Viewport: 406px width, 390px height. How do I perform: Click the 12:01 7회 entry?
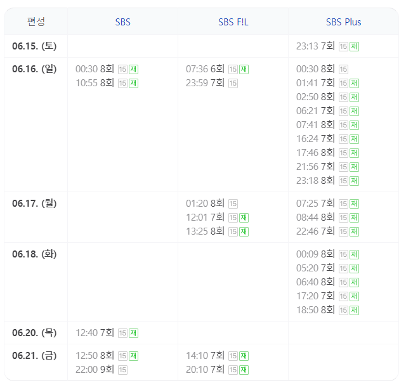(x=205, y=218)
